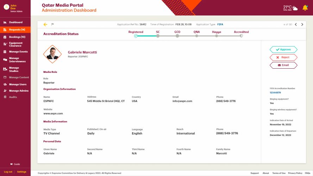Open Settings link
313x176 pixels.
click(x=21, y=172)
